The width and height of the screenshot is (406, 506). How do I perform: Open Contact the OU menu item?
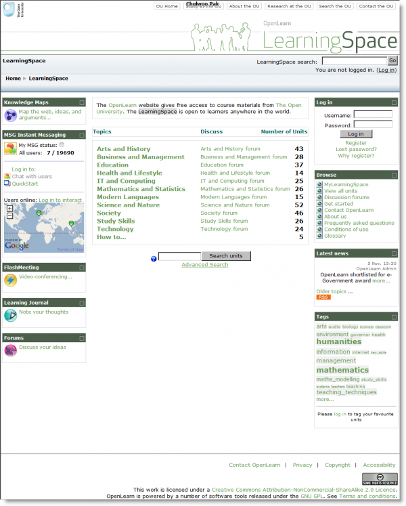coord(376,6)
